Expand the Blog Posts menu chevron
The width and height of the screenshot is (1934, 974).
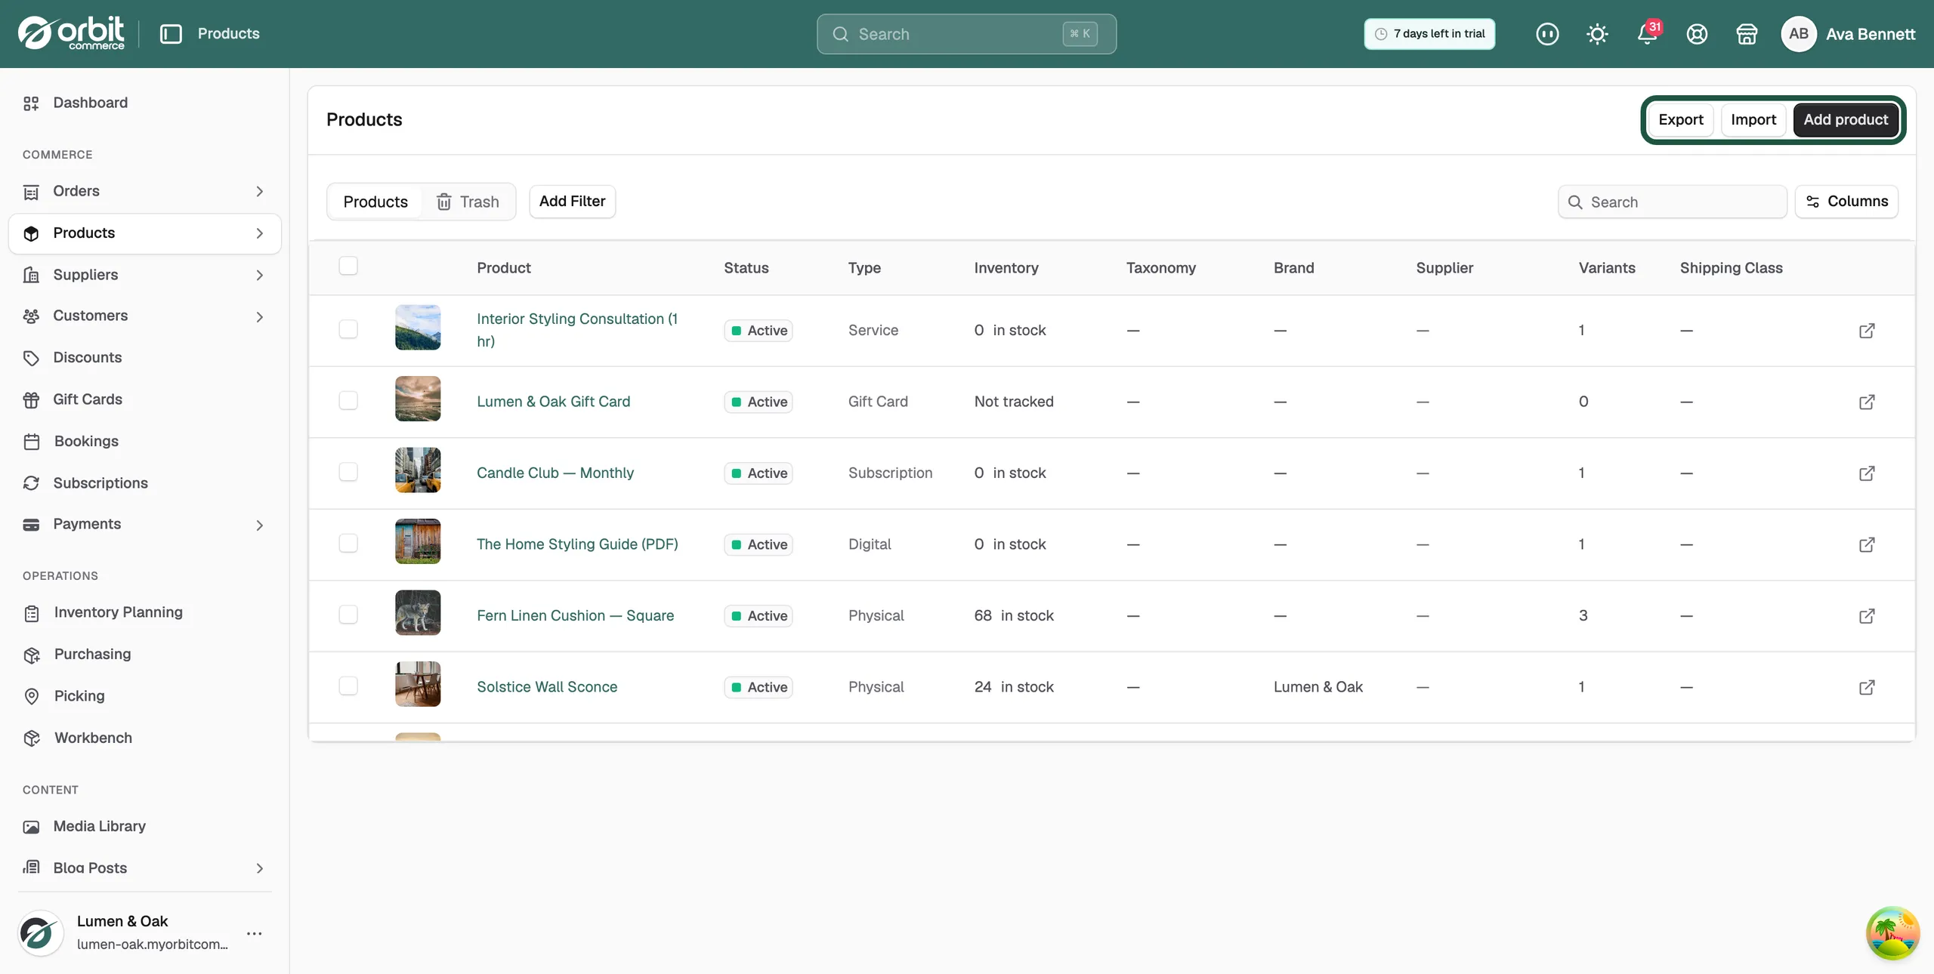pyautogui.click(x=260, y=868)
